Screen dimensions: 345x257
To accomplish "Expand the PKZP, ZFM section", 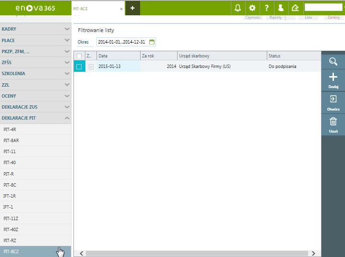I will [x=36, y=51].
